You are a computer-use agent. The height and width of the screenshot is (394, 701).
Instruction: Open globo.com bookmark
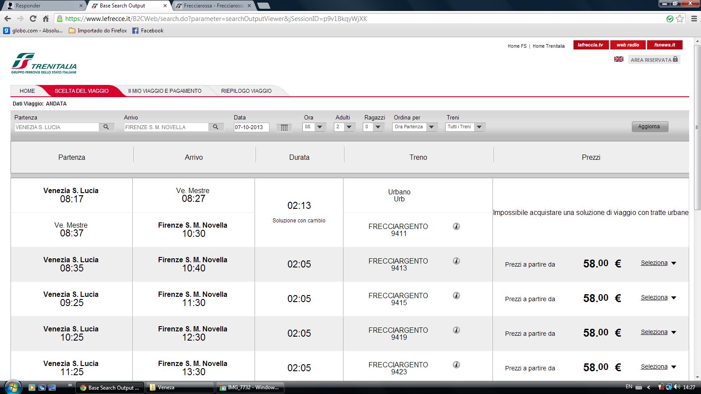point(33,31)
